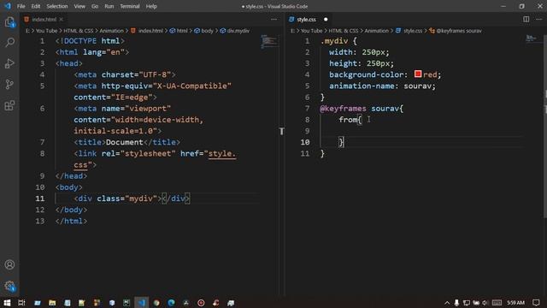Open the Run and Debug view
Viewport: 547px width, 308px height.
(x=9, y=63)
